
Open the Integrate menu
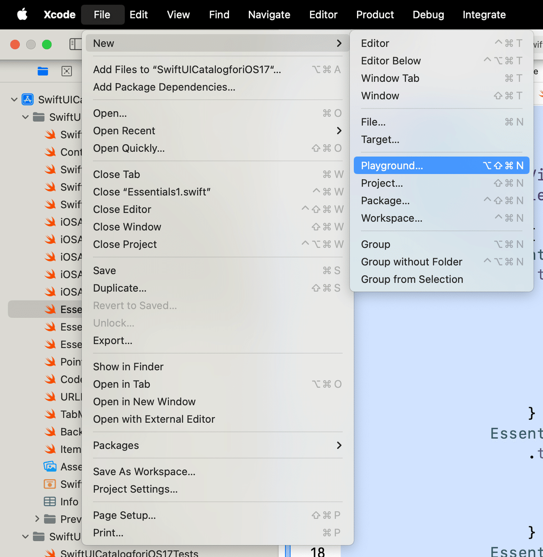(484, 14)
